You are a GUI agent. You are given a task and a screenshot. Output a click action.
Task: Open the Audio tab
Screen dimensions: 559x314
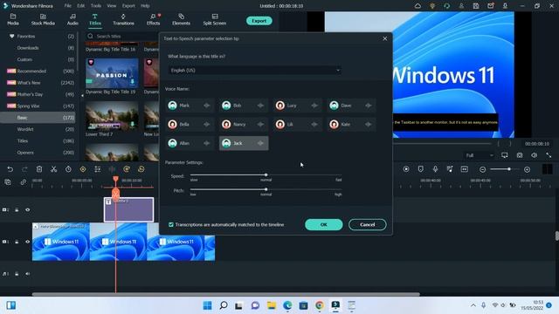(72, 19)
